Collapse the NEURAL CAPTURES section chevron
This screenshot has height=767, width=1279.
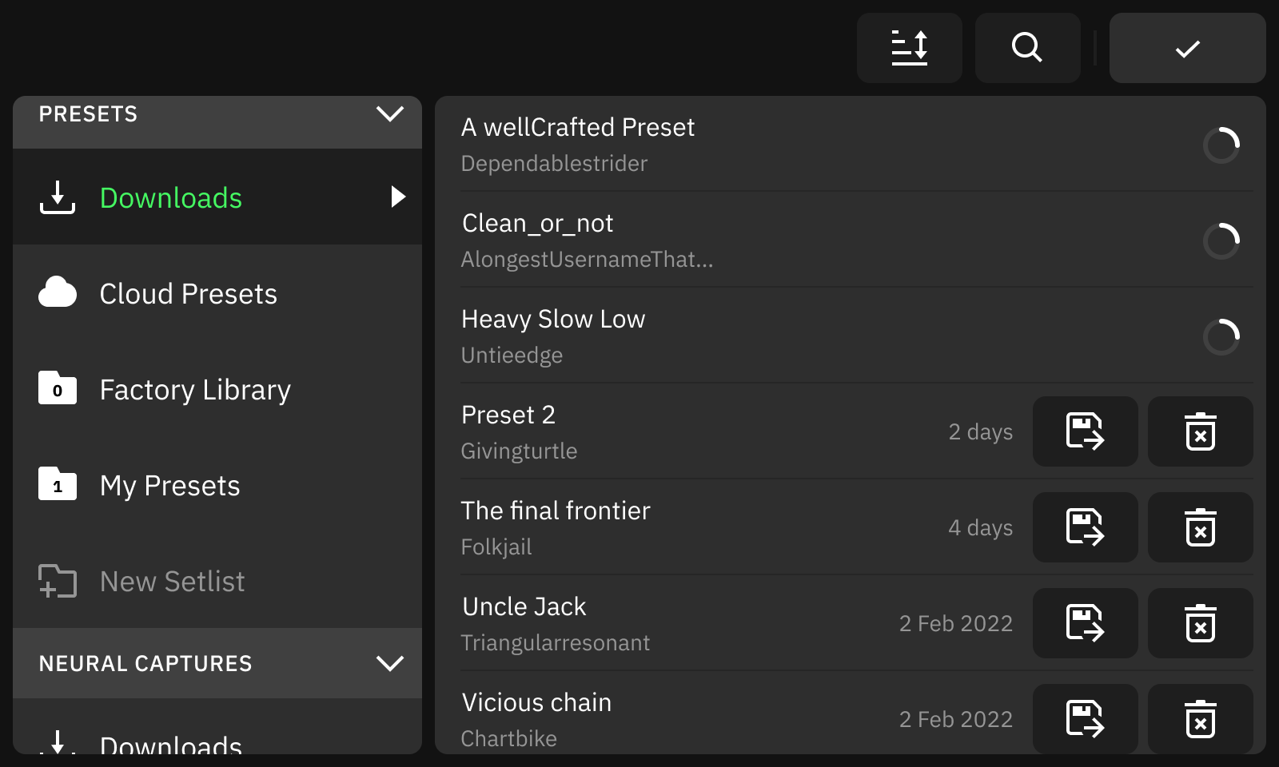click(389, 663)
